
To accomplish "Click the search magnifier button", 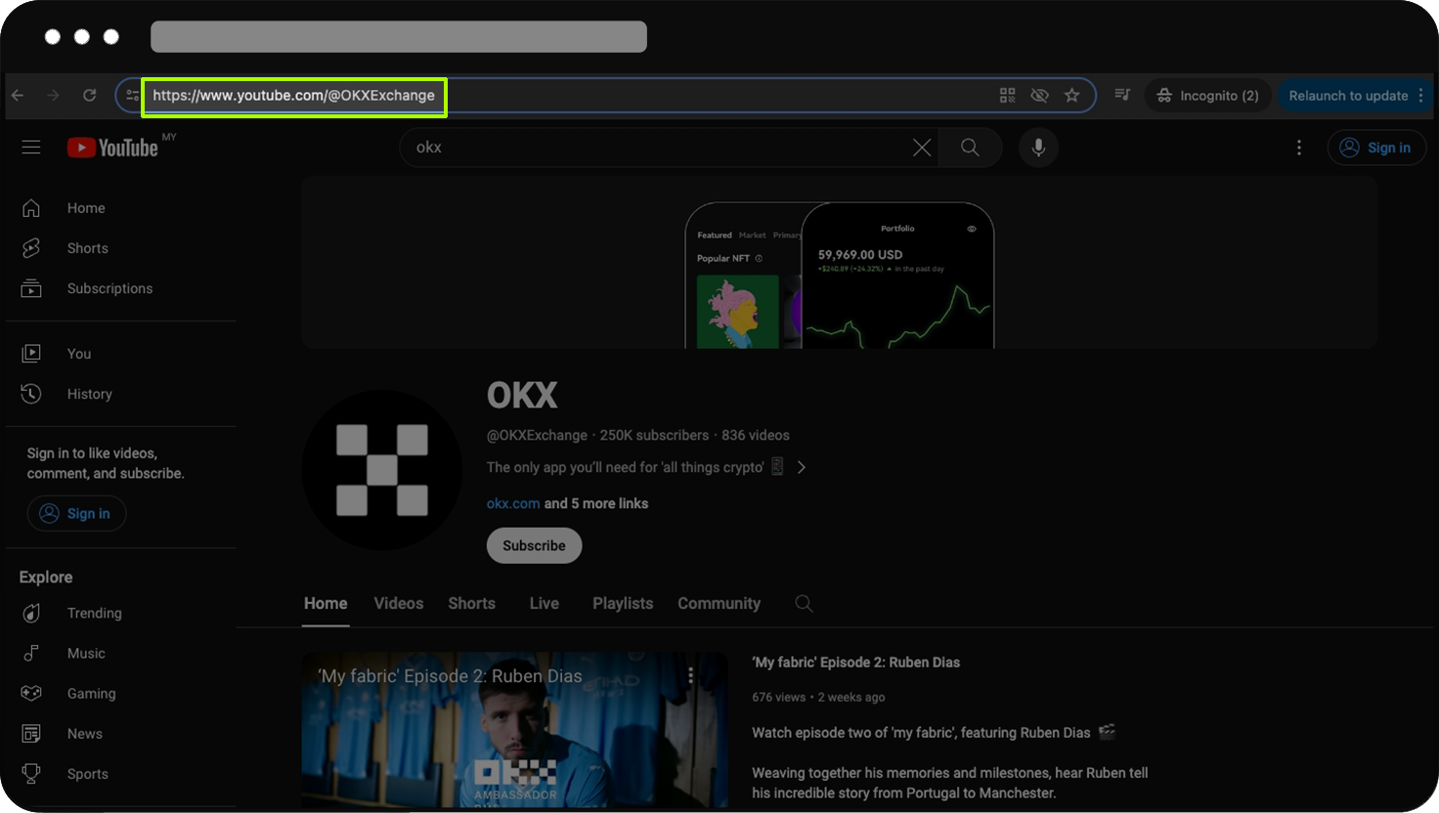I will pyautogui.click(x=970, y=148).
